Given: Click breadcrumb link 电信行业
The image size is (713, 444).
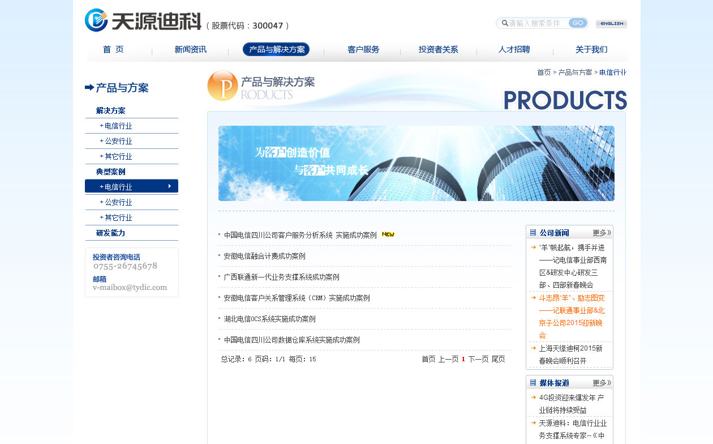Looking at the screenshot, I should [x=613, y=72].
